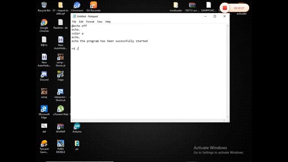Open Notepad's View menu
Image resolution: width=288 pixels, height=162 pixels.
(100, 22)
